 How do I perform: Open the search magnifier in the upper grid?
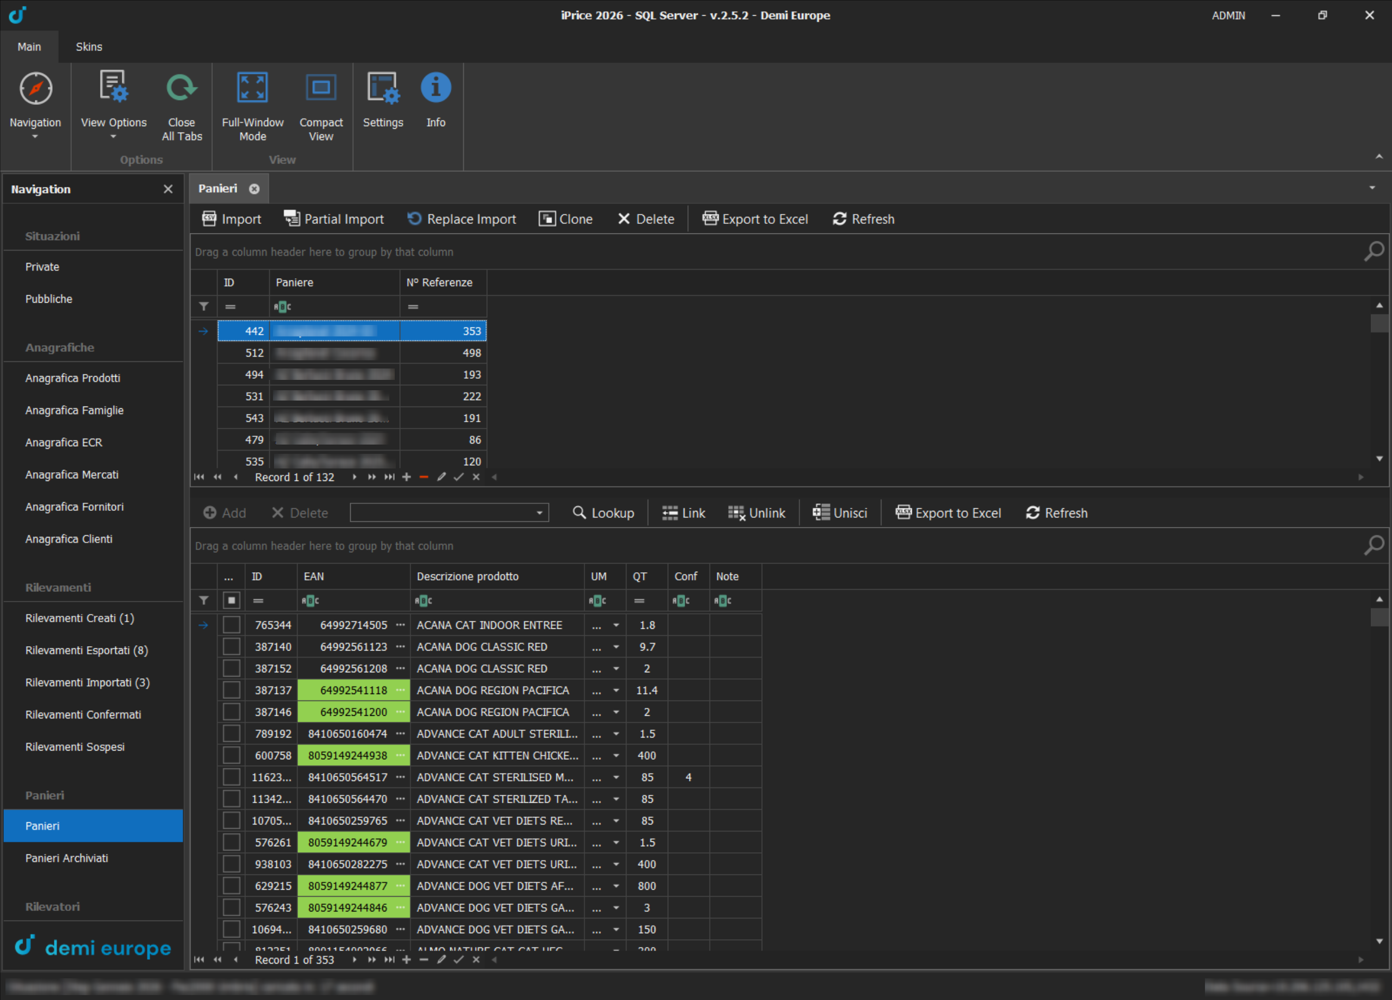click(1374, 251)
